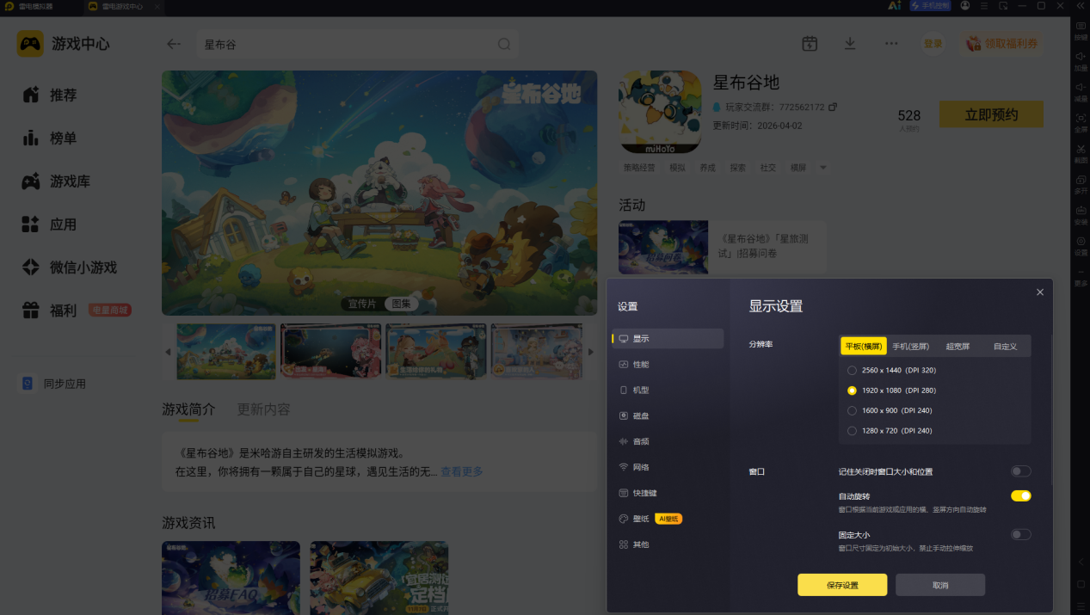Open 显示 settings section

(x=668, y=338)
